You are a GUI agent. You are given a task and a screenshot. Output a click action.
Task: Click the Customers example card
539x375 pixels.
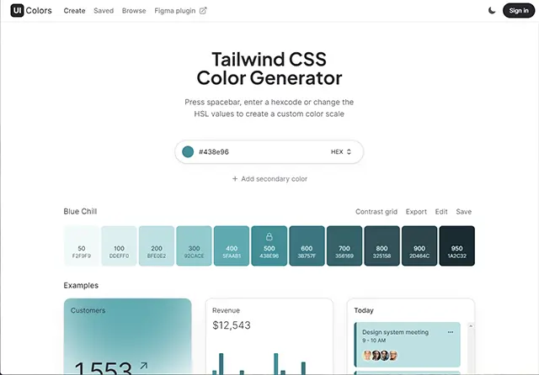[x=127, y=336]
